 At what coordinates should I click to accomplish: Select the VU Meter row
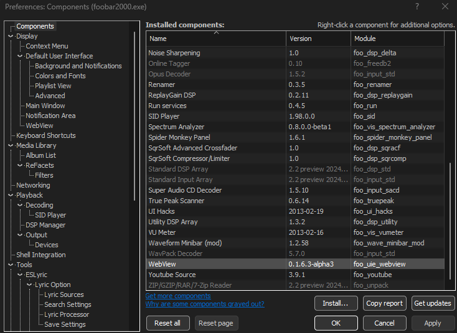(x=295, y=232)
